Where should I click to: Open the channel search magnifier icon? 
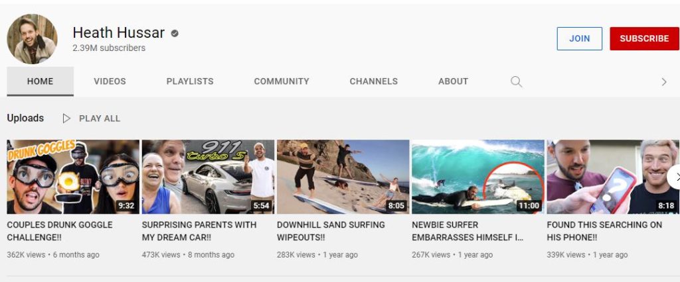[x=516, y=81]
